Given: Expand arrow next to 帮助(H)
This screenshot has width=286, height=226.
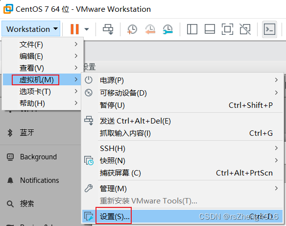Looking at the screenshot, I should [x=76, y=103].
